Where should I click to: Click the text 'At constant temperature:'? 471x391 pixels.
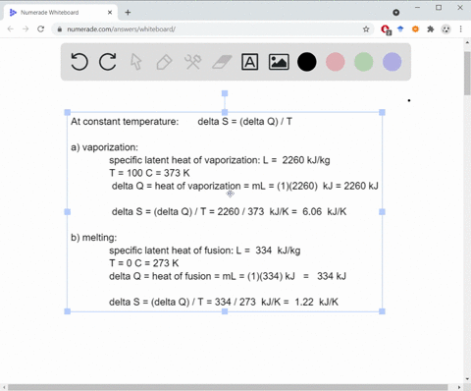click(125, 122)
